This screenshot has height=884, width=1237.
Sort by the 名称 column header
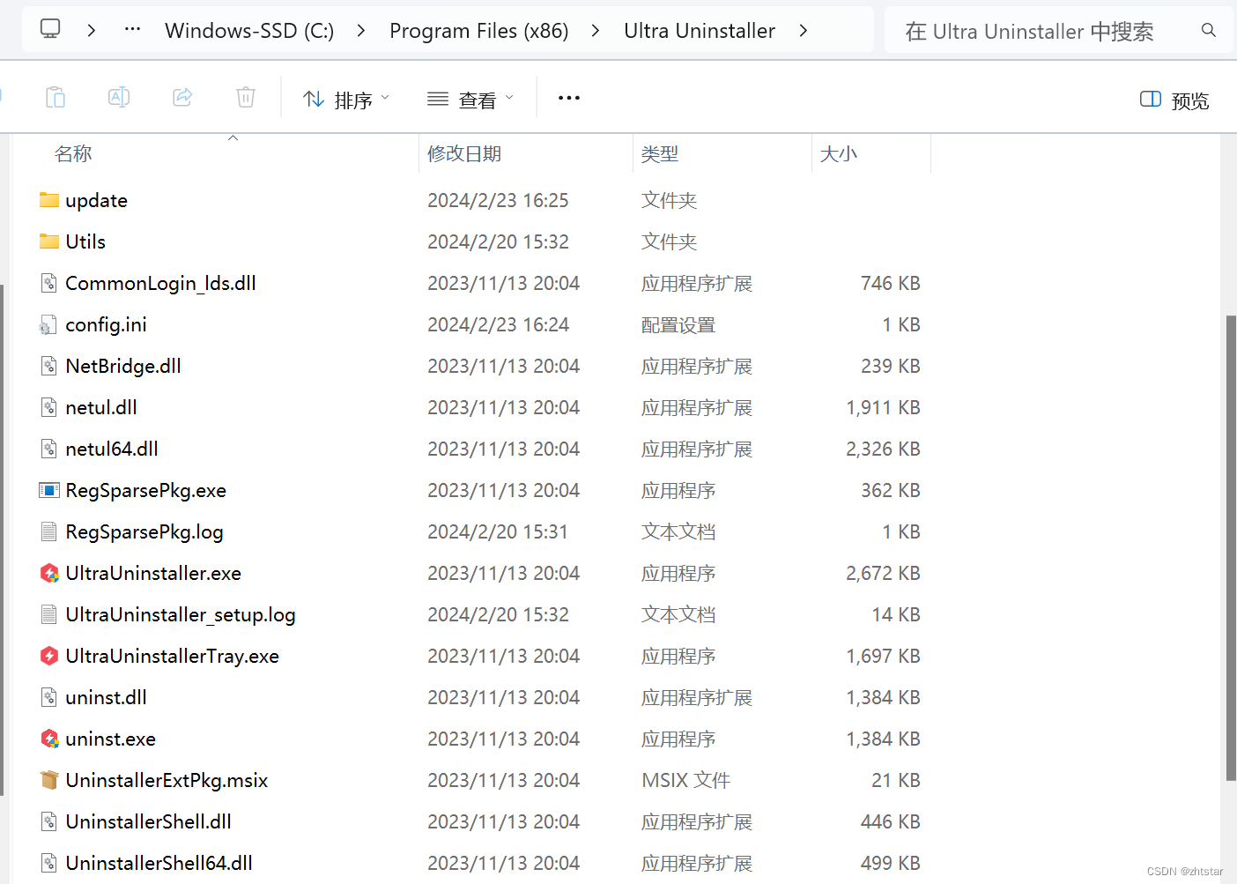click(73, 153)
